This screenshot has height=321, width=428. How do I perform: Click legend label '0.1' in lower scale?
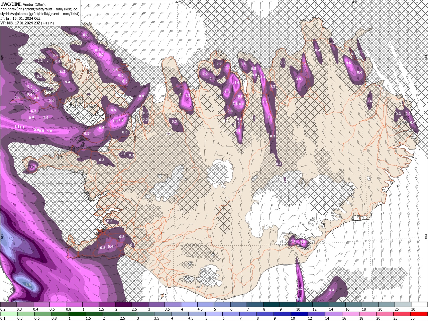pos(3,319)
